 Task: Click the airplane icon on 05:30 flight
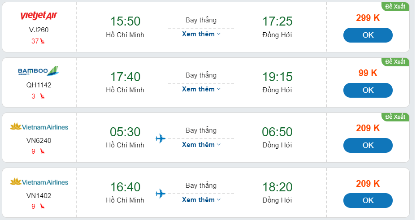160,138
